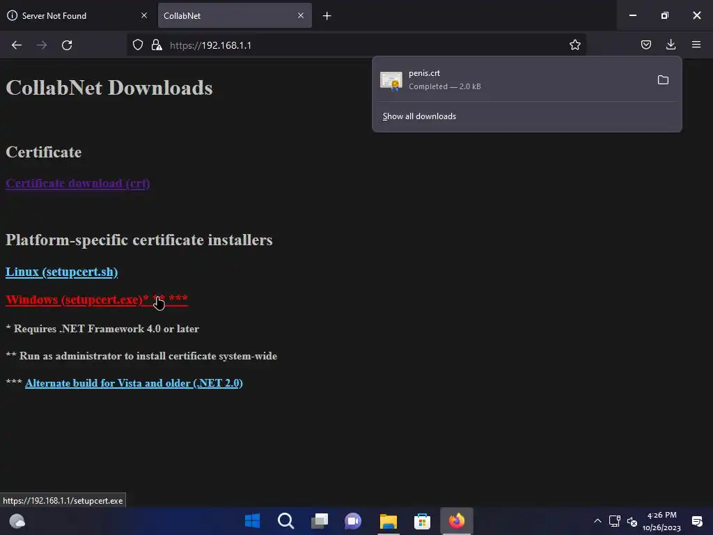Click Show all downloads
This screenshot has height=535, width=713.
(419, 116)
